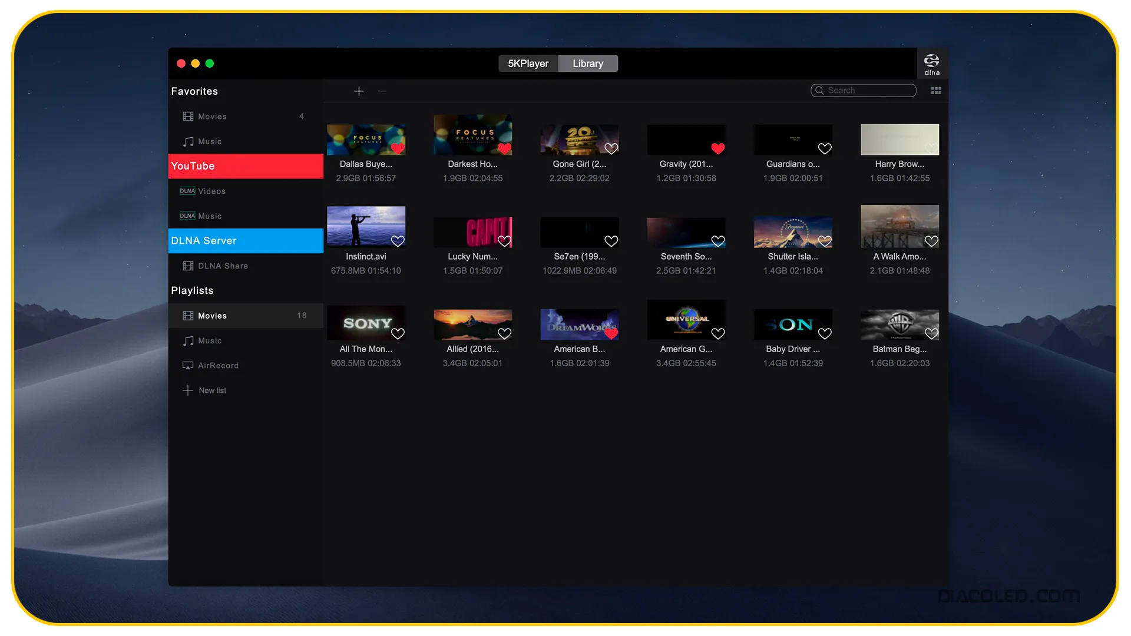Switch to grid view icon
The width and height of the screenshot is (1131, 636).
click(936, 90)
